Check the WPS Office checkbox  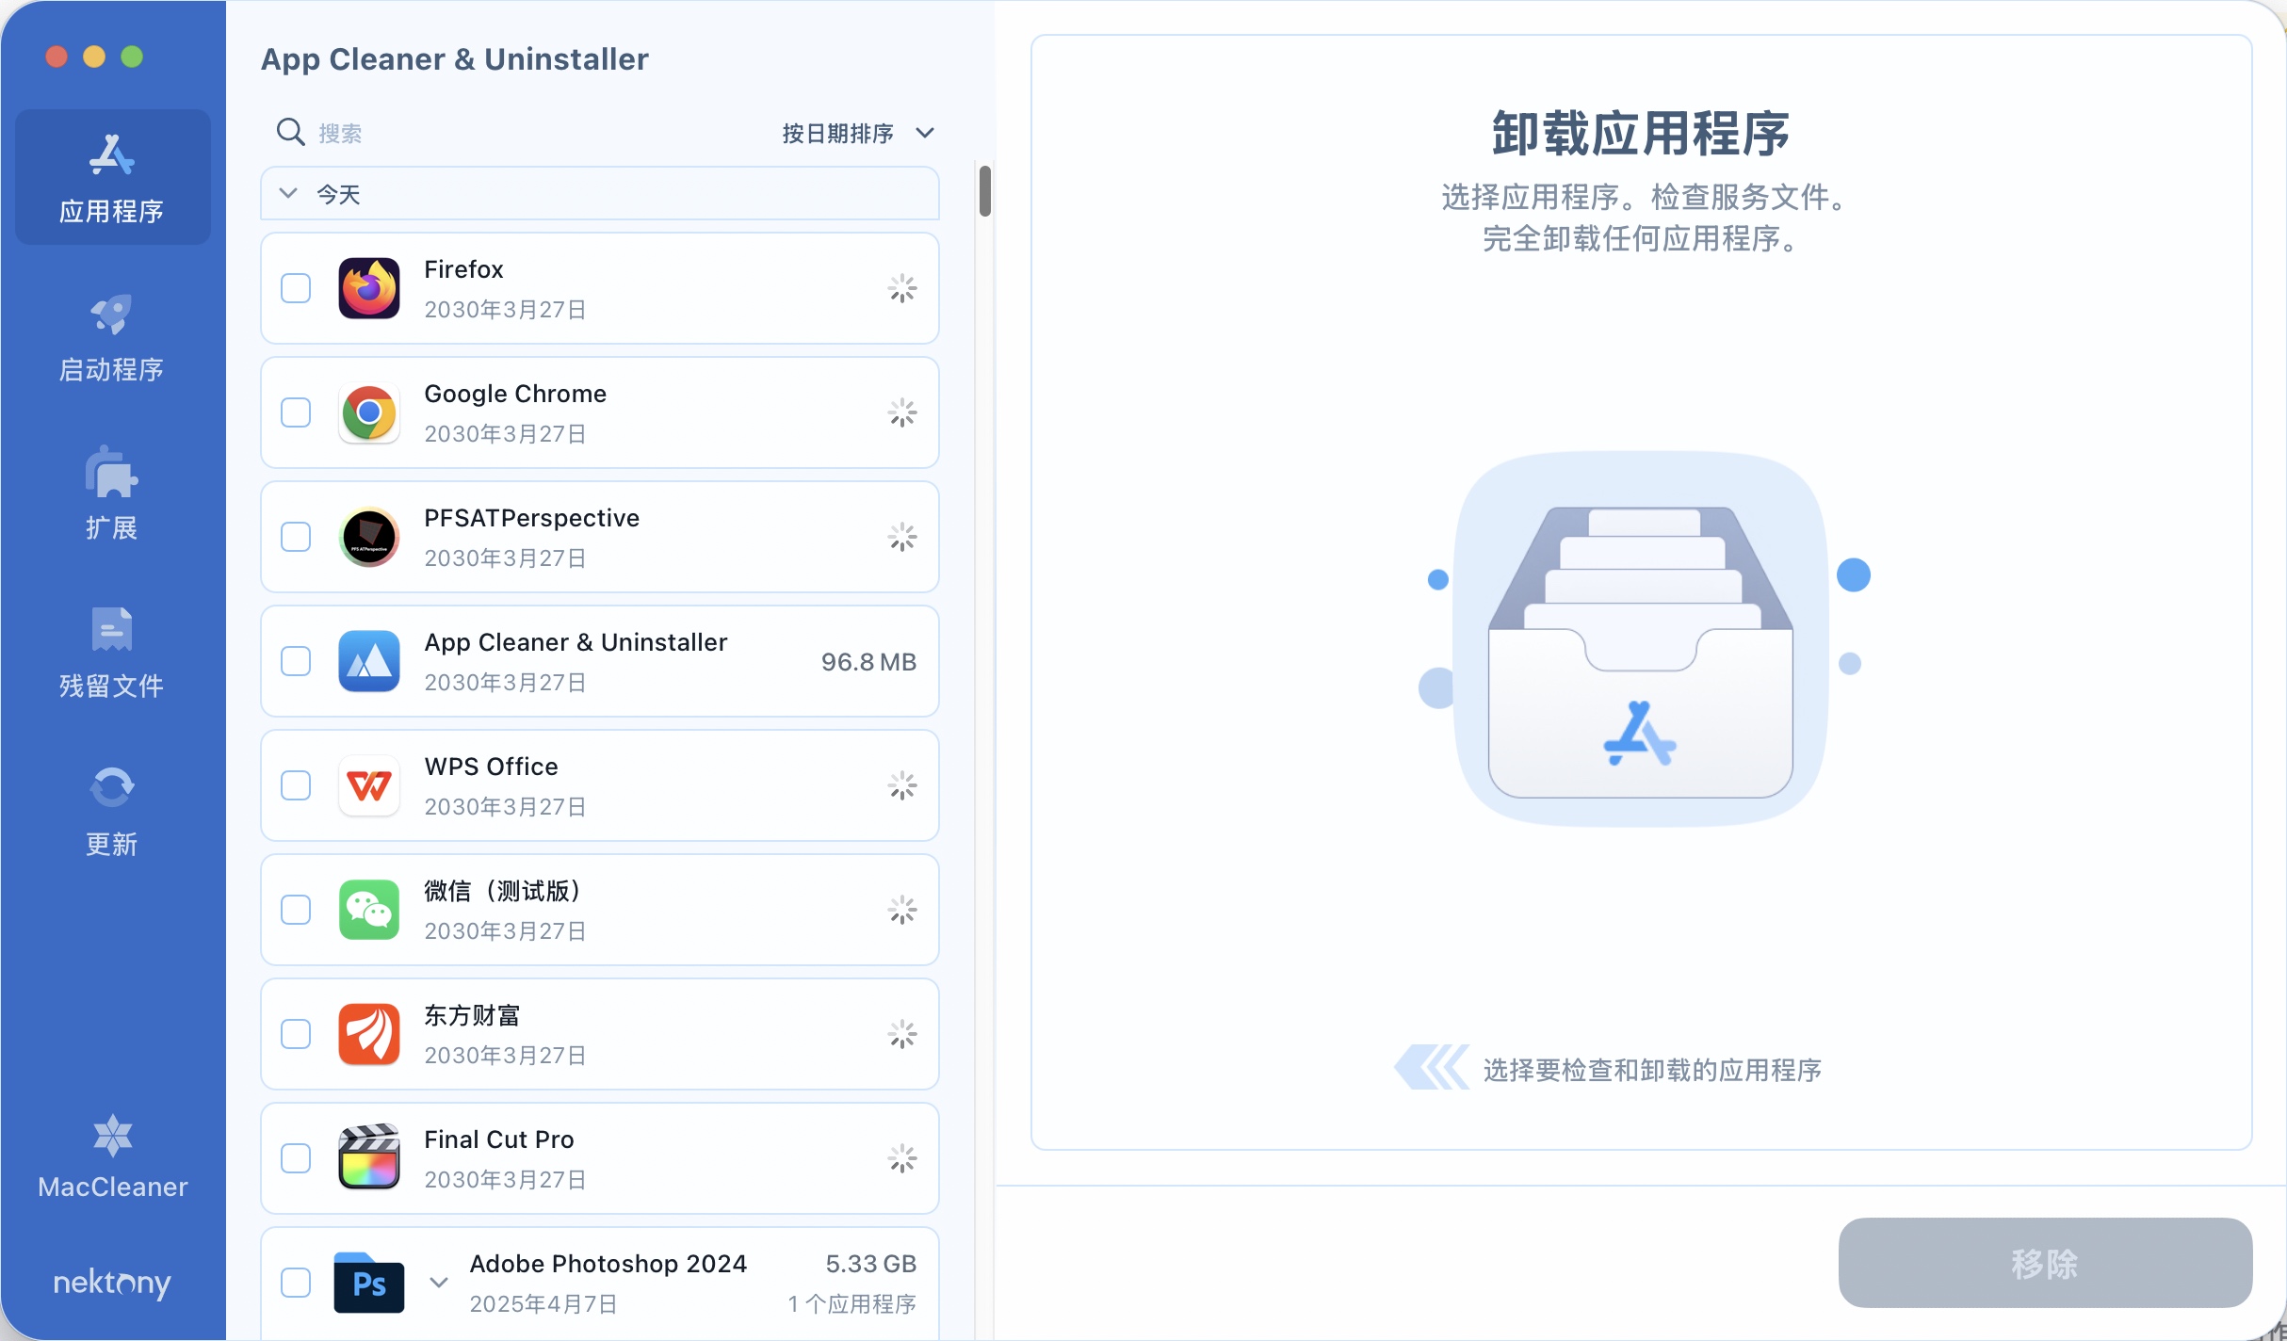click(x=296, y=785)
